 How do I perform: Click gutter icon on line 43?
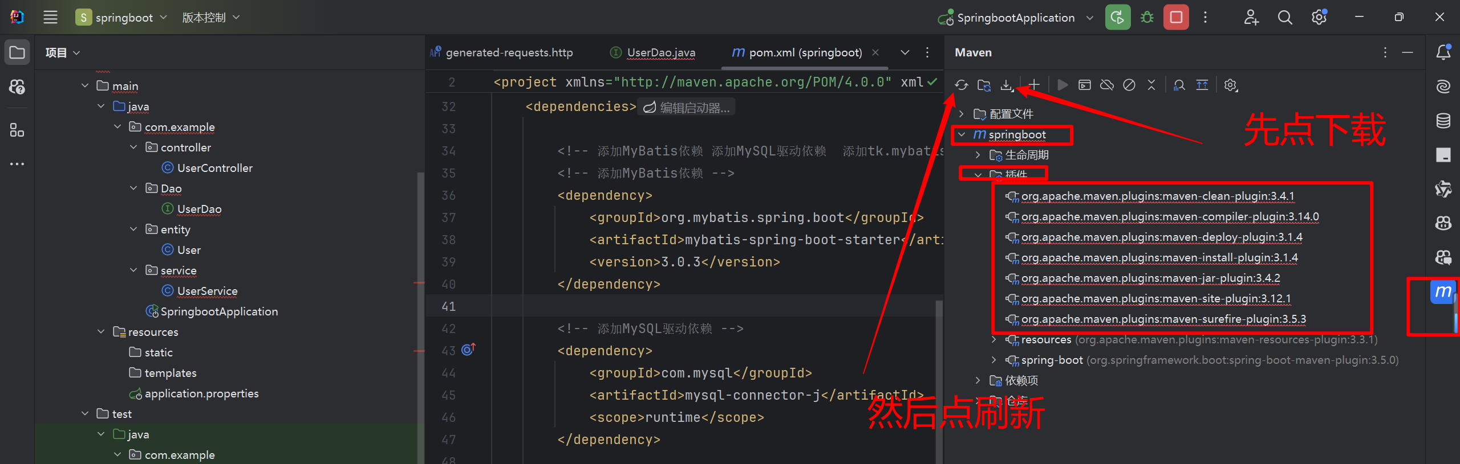pos(468,350)
